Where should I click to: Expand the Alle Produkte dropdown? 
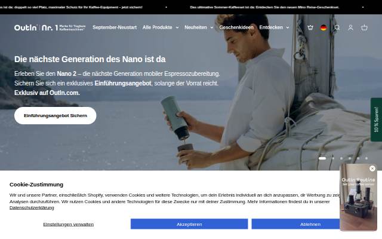coord(161,27)
